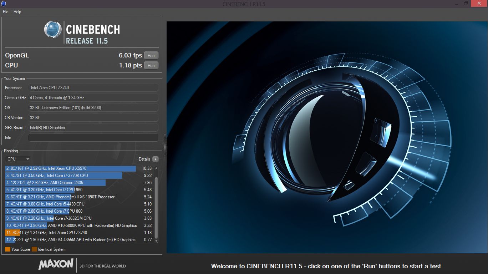Open the CPU ranking type dropdown
The image size is (488, 274).
(18, 159)
